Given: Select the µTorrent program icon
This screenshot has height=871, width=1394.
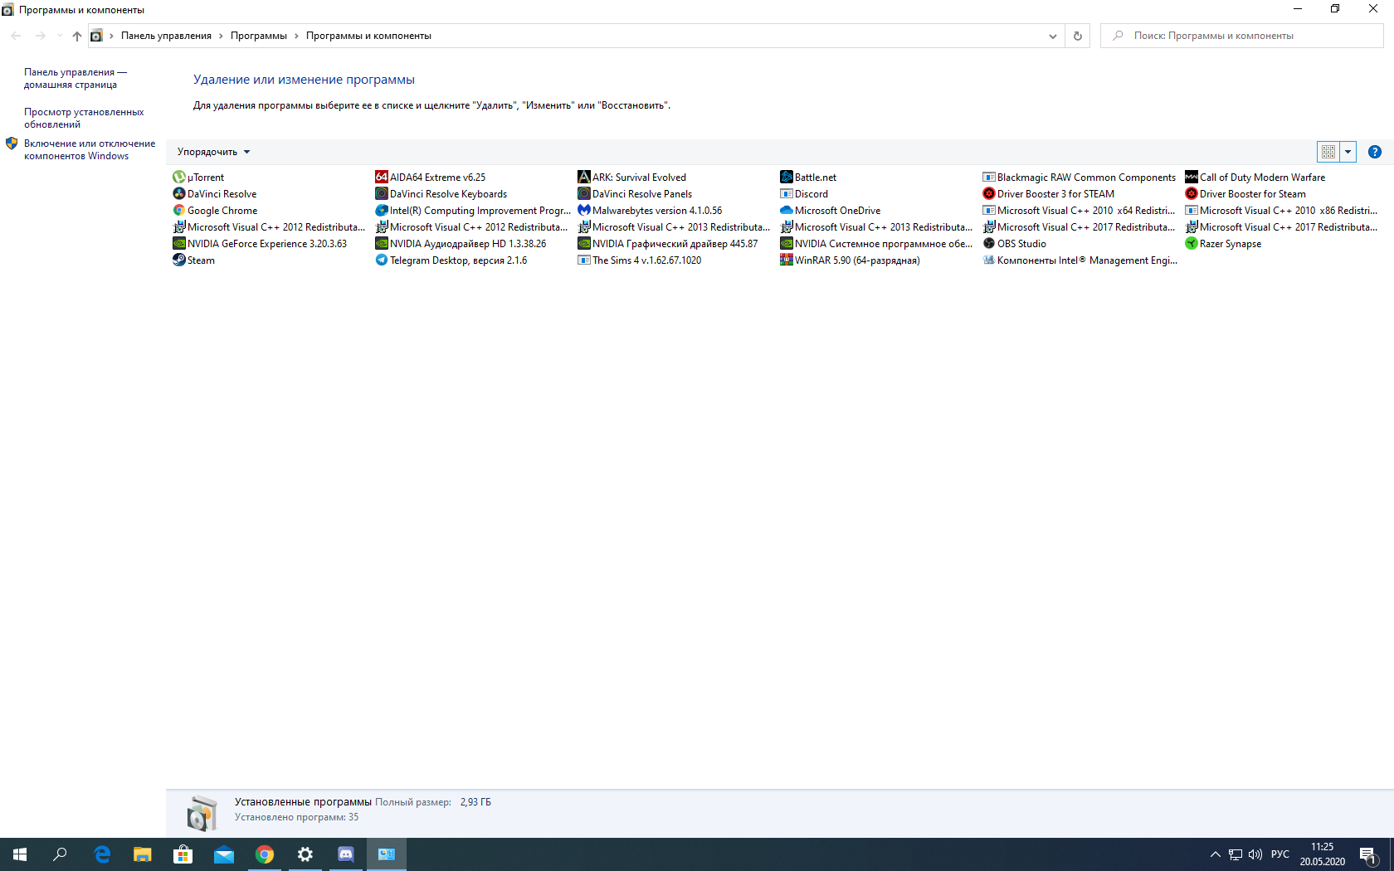Looking at the screenshot, I should (x=179, y=177).
